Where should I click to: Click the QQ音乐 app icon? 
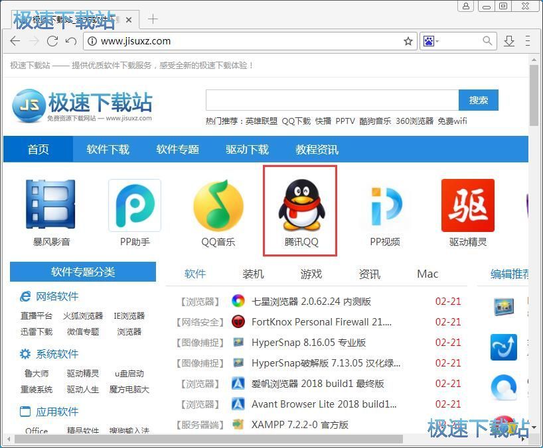pos(218,205)
